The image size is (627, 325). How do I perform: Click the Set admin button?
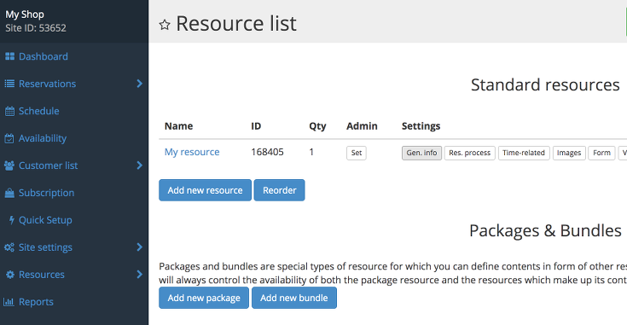[357, 153]
